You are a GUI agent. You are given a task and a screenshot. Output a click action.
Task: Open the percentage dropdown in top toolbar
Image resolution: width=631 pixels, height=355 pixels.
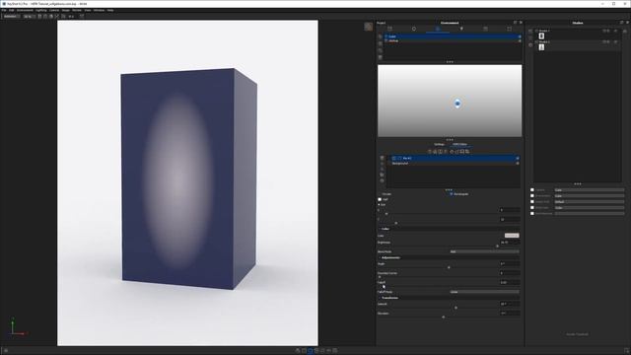(29, 16)
